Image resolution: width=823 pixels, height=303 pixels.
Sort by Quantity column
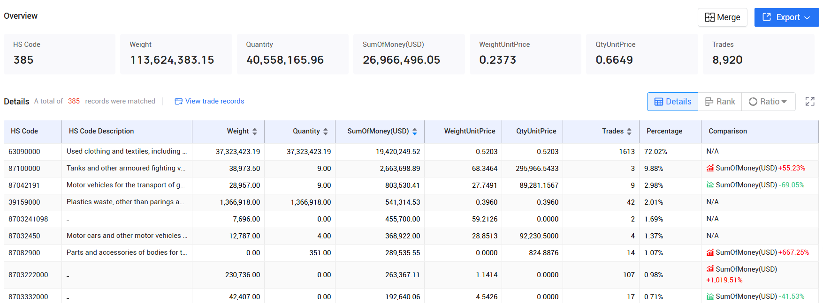[326, 132]
